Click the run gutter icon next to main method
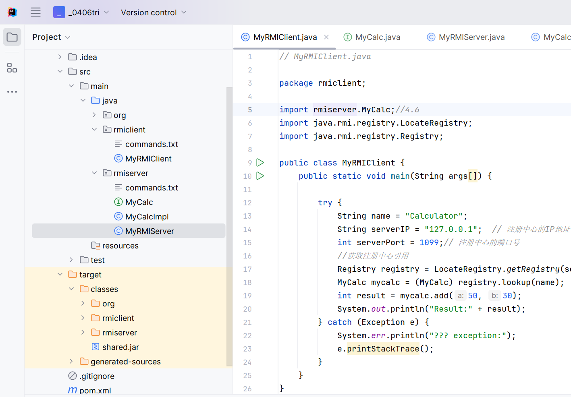 (x=260, y=176)
